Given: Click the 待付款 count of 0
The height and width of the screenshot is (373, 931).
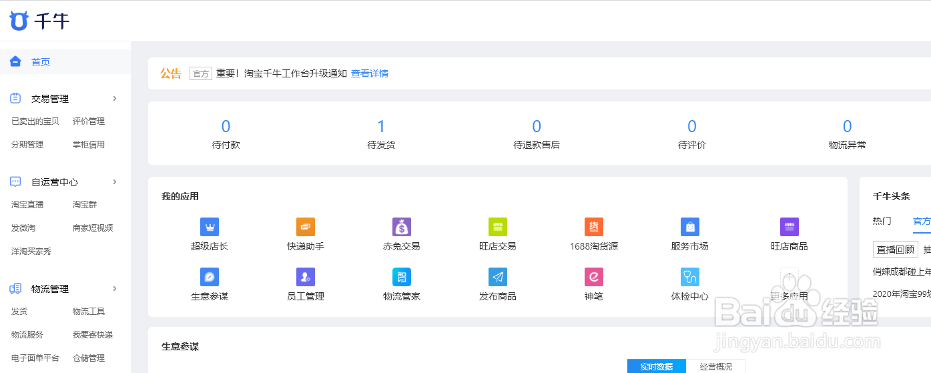Looking at the screenshot, I should [x=226, y=126].
